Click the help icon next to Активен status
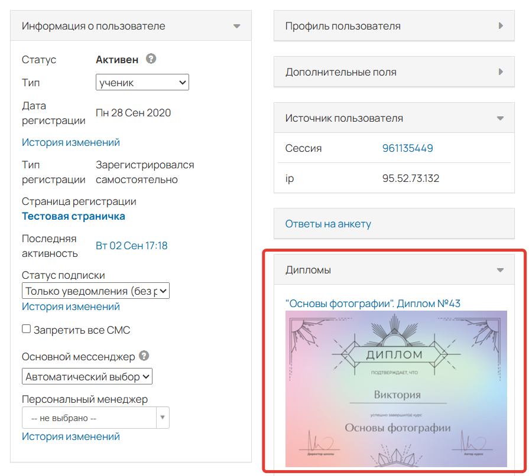This screenshot has width=529, height=476. [151, 59]
